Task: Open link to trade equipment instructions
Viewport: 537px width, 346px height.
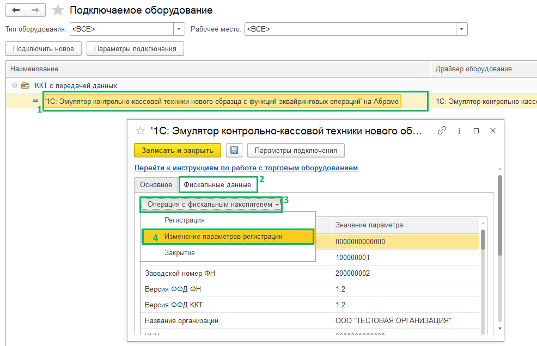Action: (246, 168)
